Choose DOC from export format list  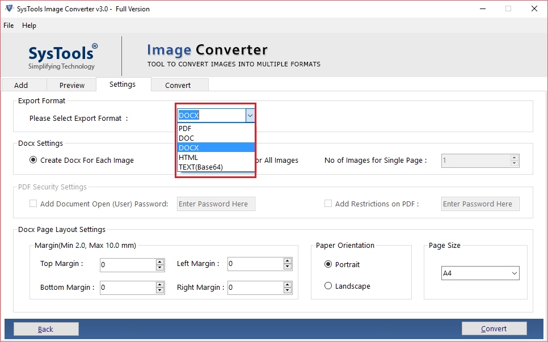(x=216, y=138)
